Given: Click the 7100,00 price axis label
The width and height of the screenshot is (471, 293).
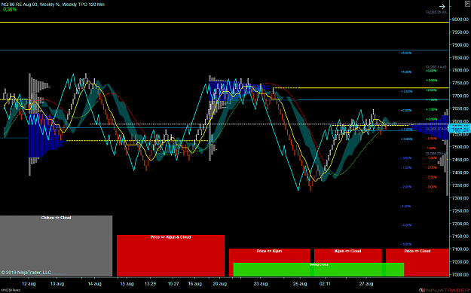Looking at the screenshot, I should (460, 249).
